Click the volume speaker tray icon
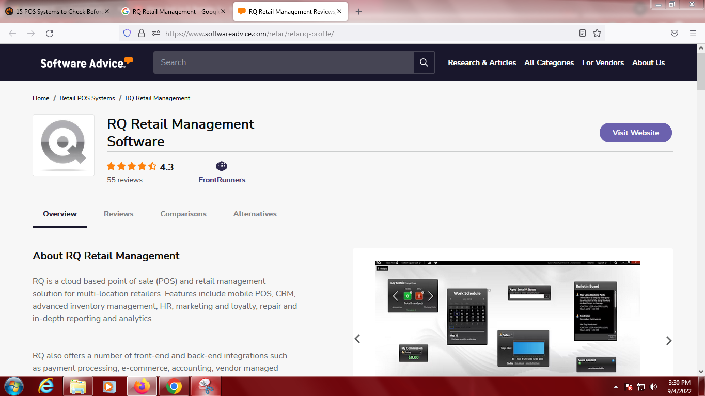Image resolution: width=705 pixels, height=396 pixels. click(653, 387)
